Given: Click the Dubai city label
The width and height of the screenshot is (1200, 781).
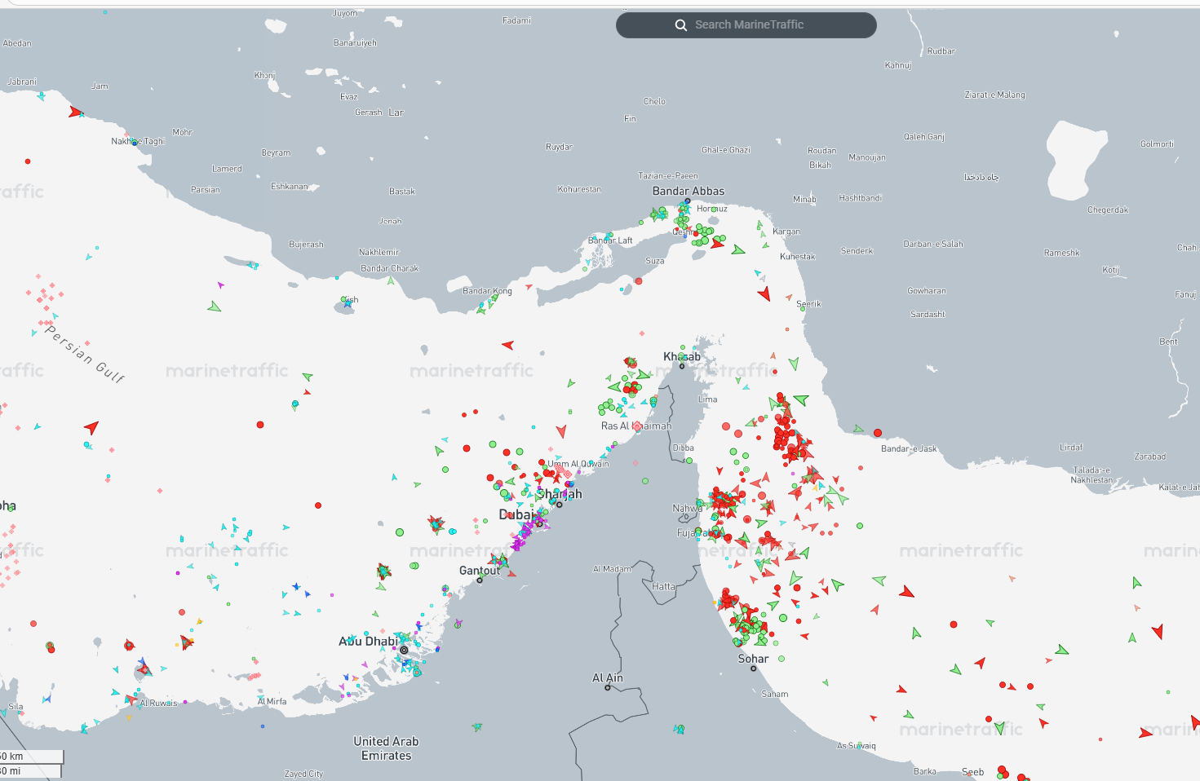Looking at the screenshot, I should click(516, 514).
